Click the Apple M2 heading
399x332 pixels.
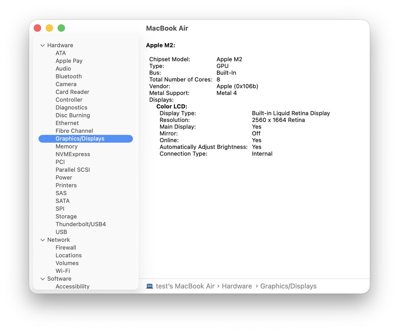(x=160, y=45)
